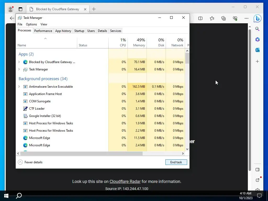This screenshot has width=268, height=201.
Task: Toggle Edge sidebar panel icon
Action: click(x=258, y=170)
